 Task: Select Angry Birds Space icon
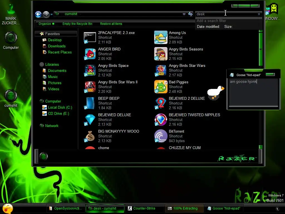90,70
